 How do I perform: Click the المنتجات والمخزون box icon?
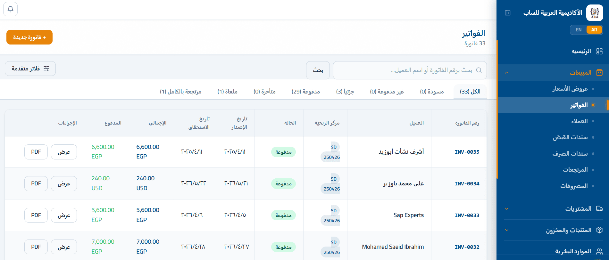pos(599,230)
